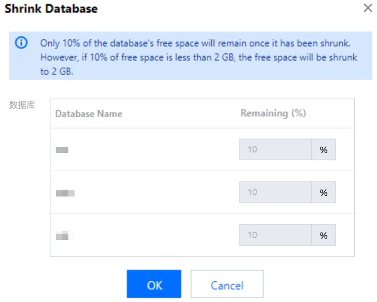
Task: Click the 数据库 label beside the table
Action: tap(22, 105)
